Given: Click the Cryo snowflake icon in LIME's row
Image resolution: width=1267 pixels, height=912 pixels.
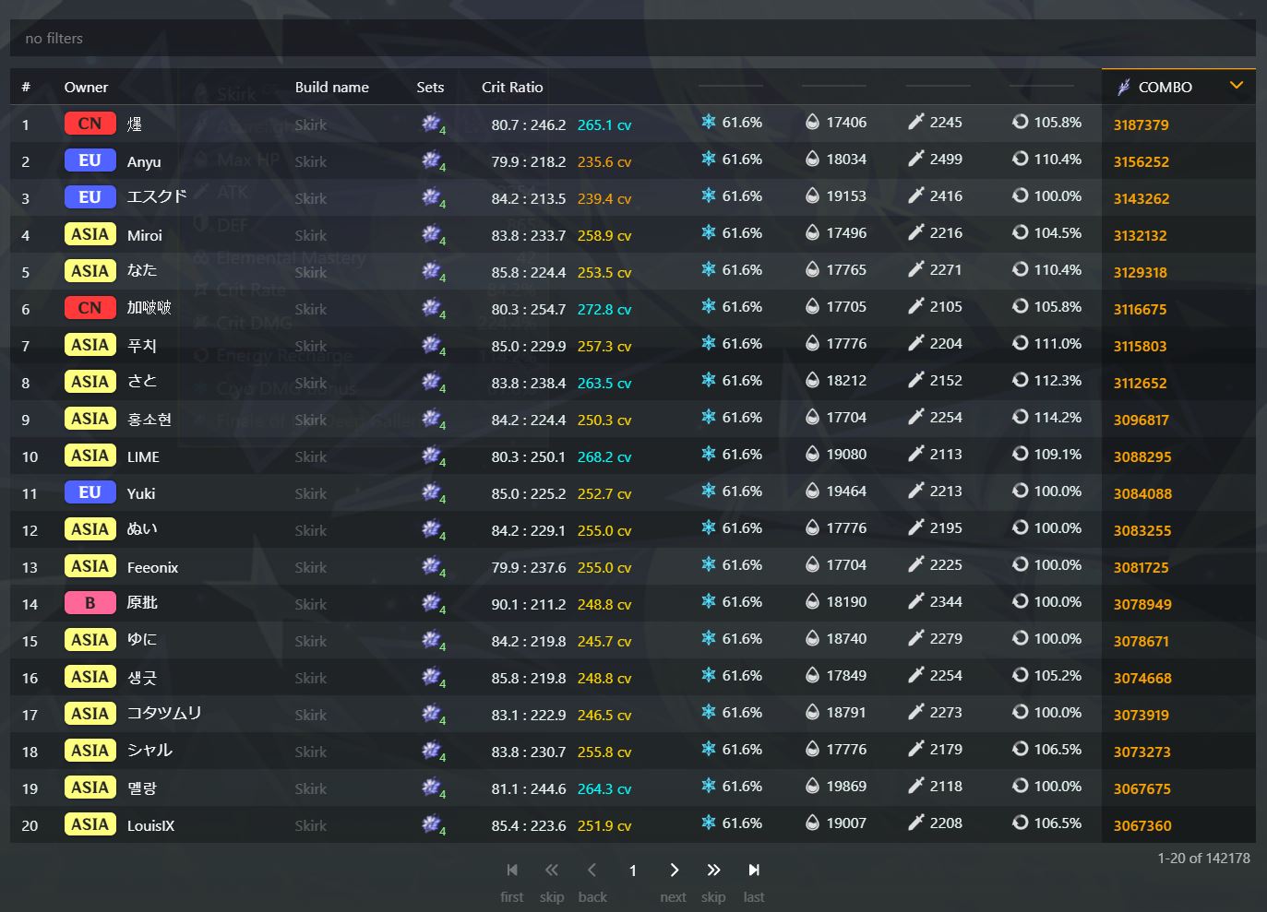Looking at the screenshot, I should pos(709,454).
